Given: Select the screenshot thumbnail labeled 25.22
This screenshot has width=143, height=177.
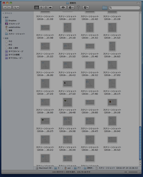Looking at the screenshot, I should pos(45,46).
